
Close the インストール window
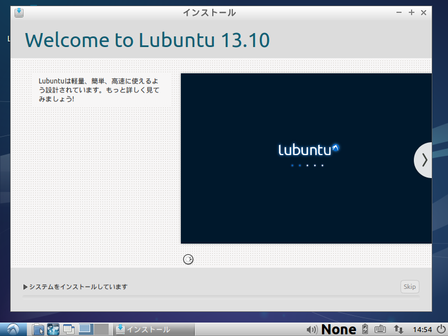pyautogui.click(x=424, y=12)
